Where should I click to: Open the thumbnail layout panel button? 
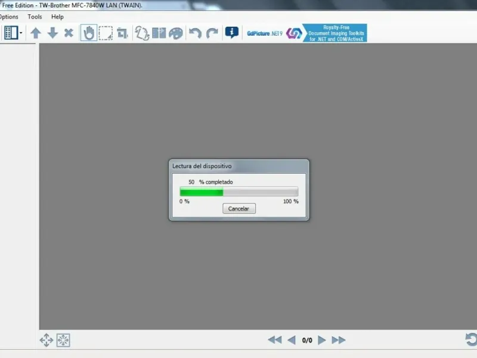(x=11, y=33)
